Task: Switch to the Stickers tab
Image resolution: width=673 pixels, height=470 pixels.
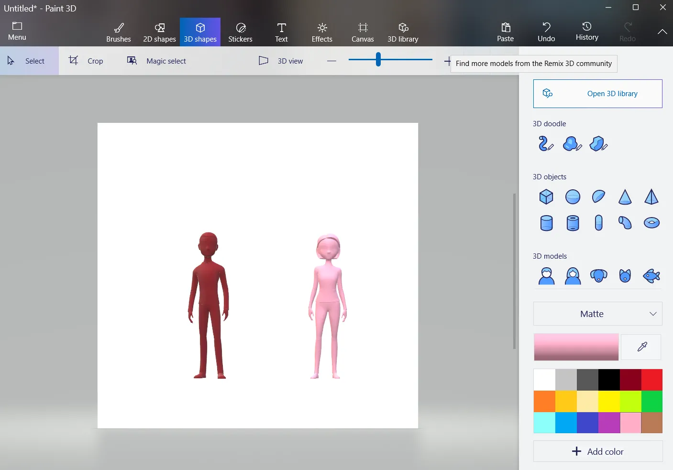Action: 241,32
